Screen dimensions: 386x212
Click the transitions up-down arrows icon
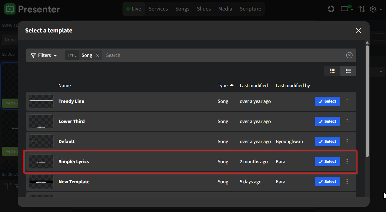362,9
